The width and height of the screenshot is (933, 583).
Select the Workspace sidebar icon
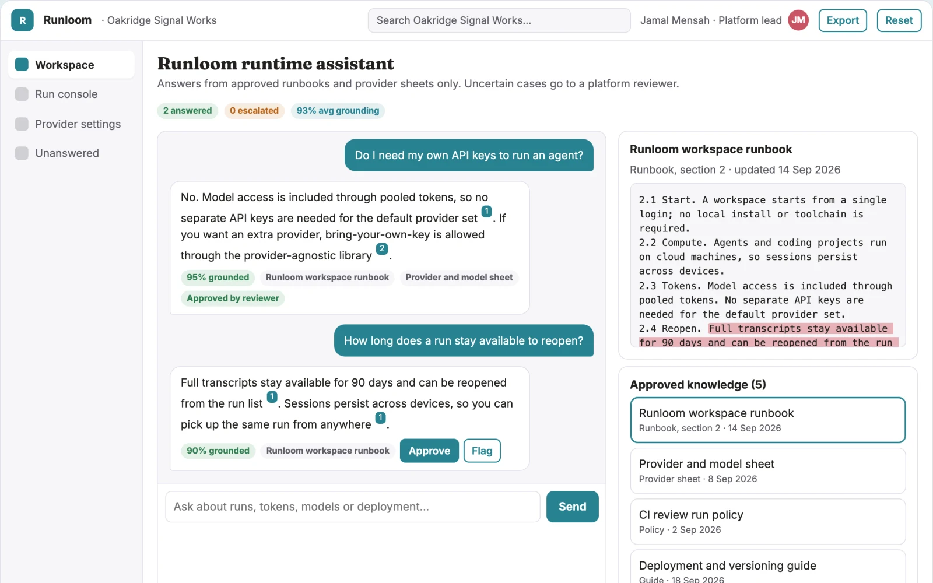point(22,65)
